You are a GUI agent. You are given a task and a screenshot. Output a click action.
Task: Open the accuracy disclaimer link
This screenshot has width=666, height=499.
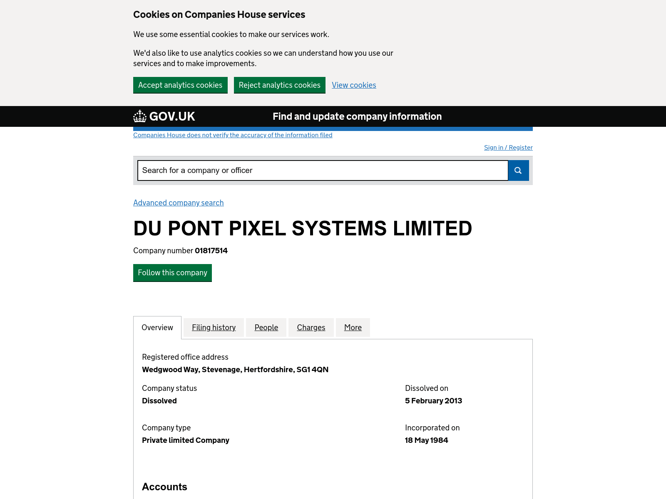click(233, 135)
